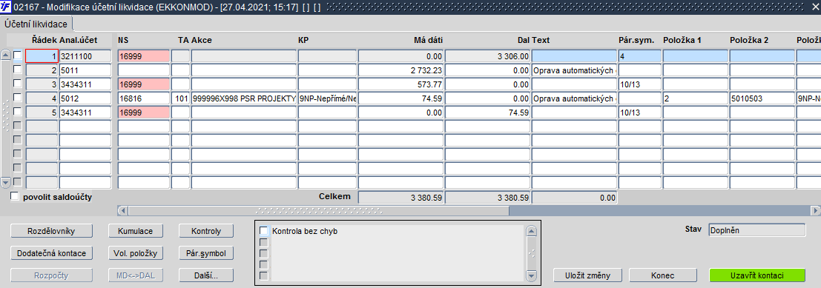Open Rozdělovníky

pyautogui.click(x=51, y=231)
